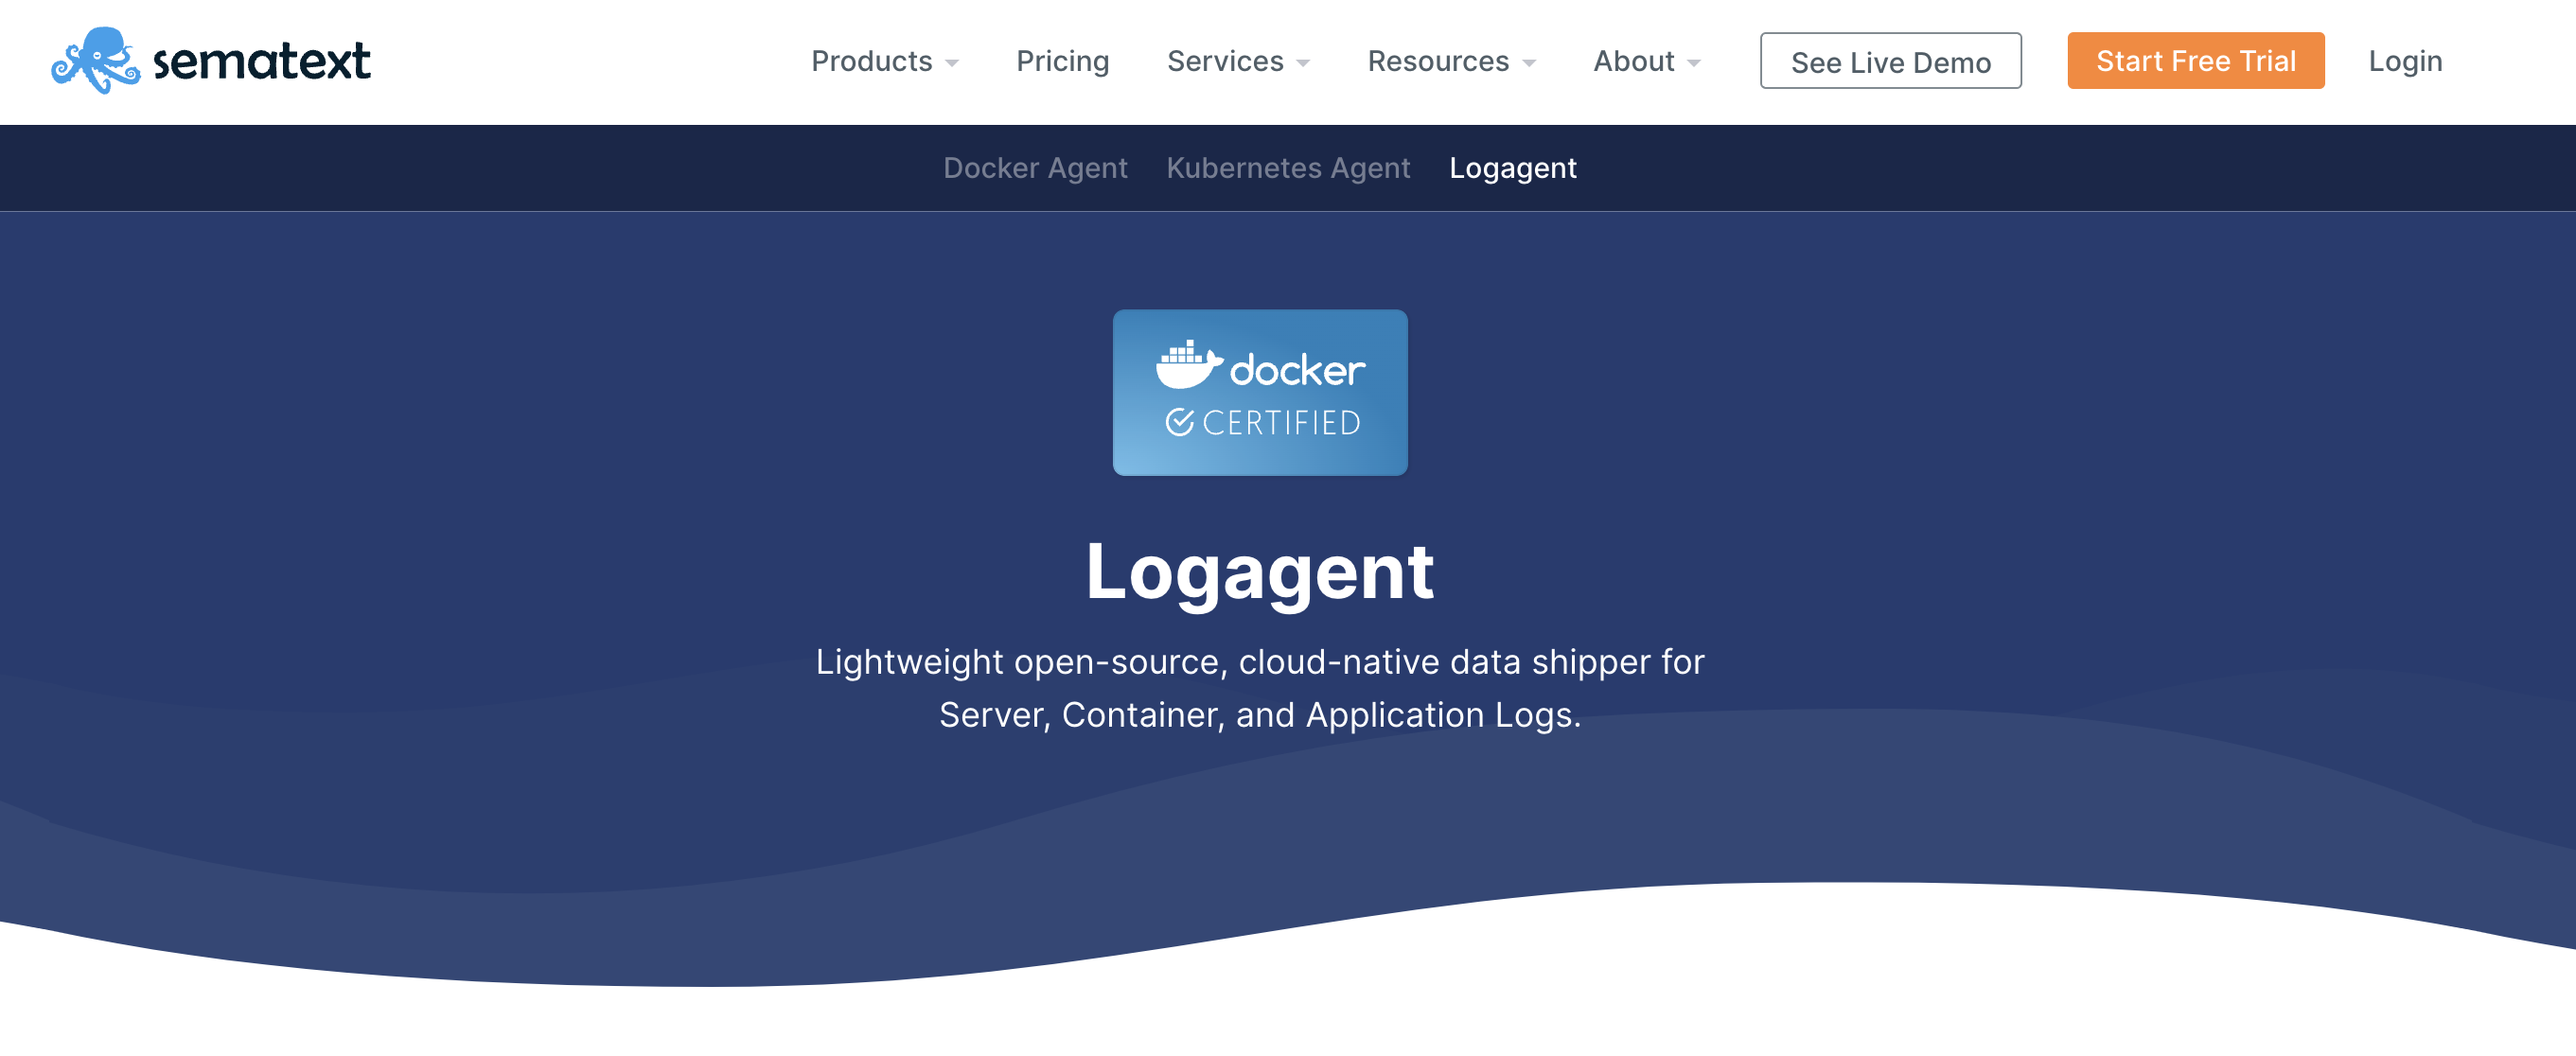
Task: Switch to the Kubernetes Agent tab
Action: pyautogui.click(x=1288, y=168)
